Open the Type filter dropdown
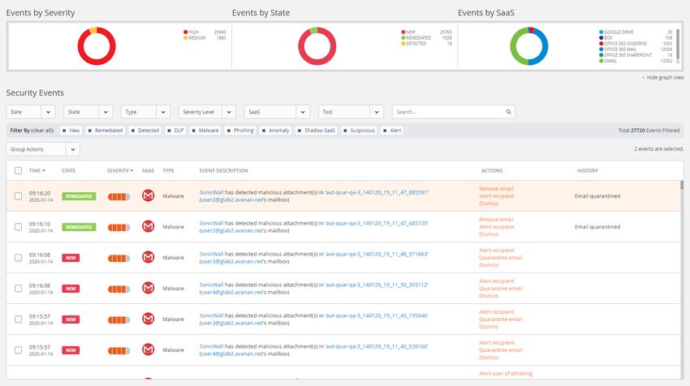 click(x=145, y=112)
